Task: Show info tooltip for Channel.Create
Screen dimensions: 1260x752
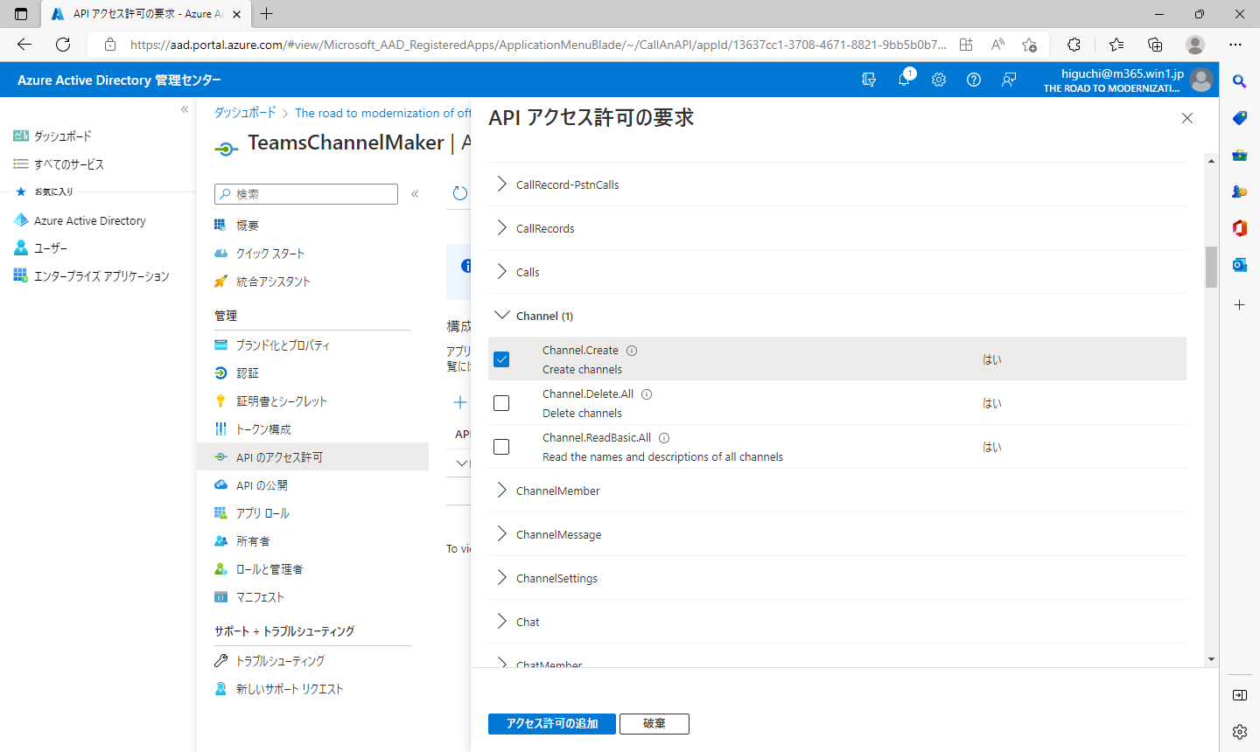Action: pos(632,351)
